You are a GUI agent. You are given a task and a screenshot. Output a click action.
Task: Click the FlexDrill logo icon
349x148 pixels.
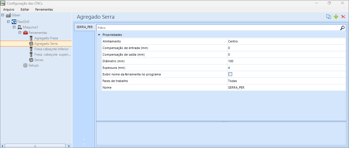14,22
